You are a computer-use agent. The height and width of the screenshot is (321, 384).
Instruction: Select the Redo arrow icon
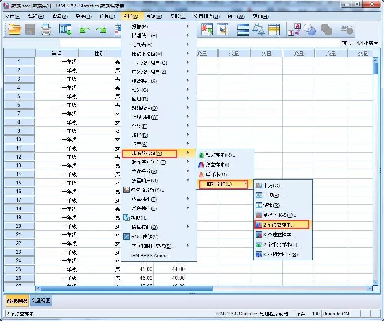click(x=101, y=29)
